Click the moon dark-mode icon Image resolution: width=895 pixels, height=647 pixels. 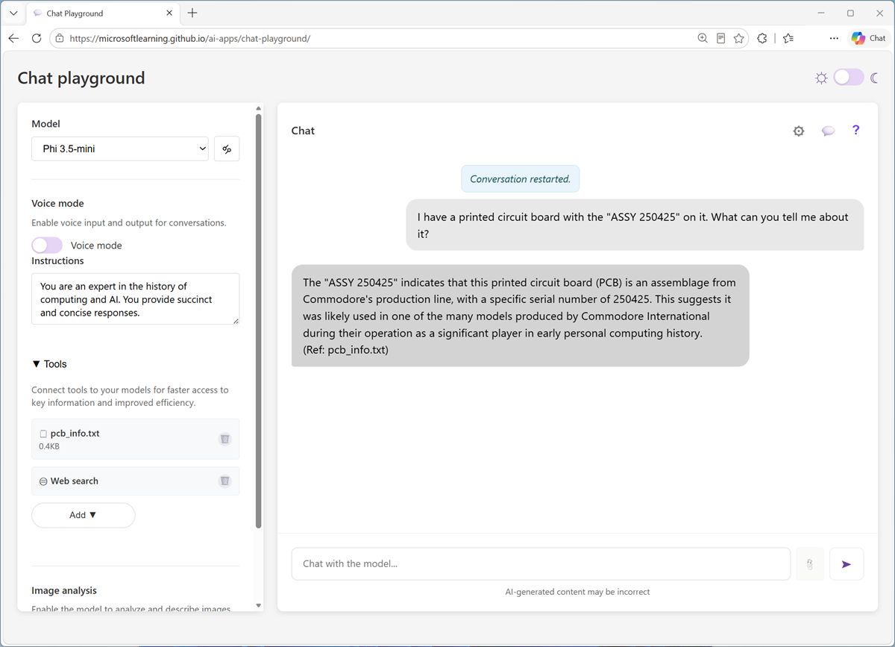pos(875,78)
